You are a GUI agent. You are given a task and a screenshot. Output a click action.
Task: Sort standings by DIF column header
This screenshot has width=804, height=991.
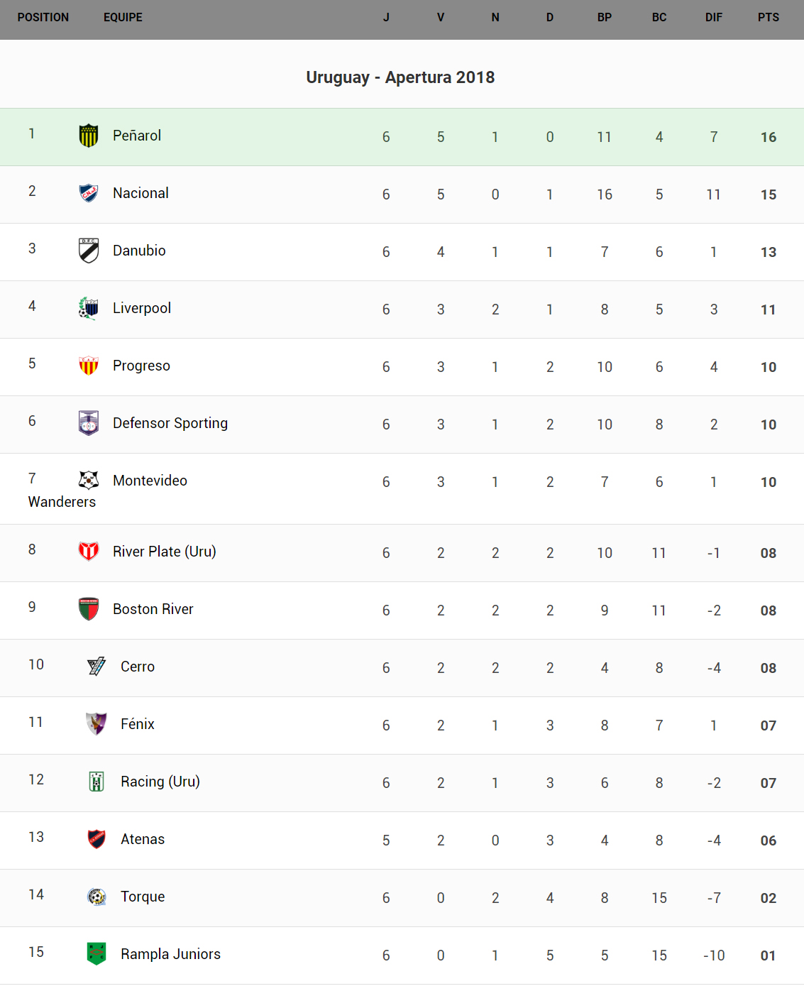click(x=713, y=18)
